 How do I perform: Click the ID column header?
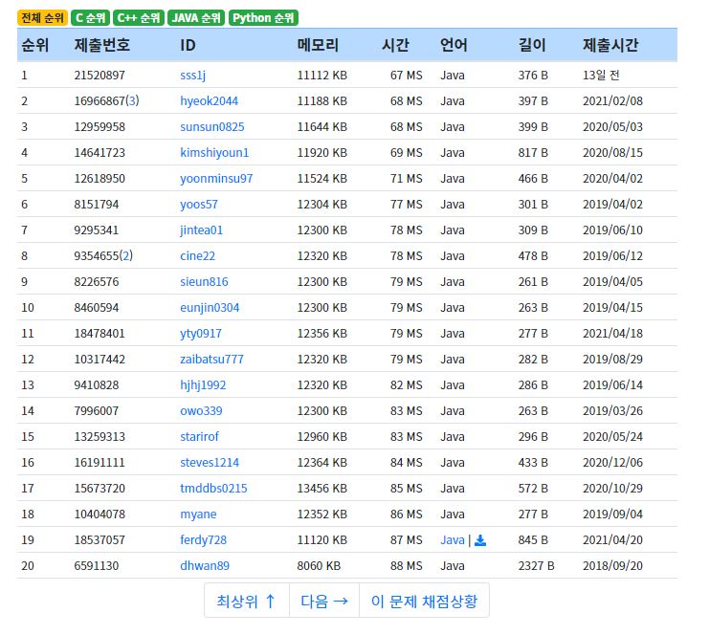coord(188,45)
